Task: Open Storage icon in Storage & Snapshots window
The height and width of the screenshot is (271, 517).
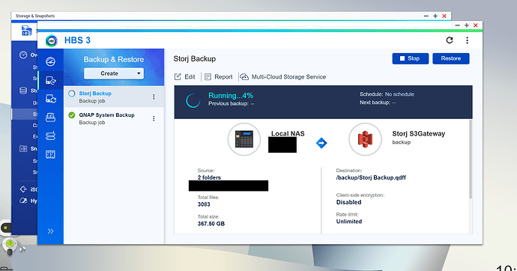Action: 23,91
